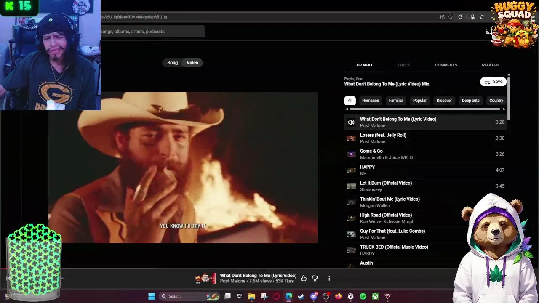The width and height of the screenshot is (539, 303).
Task: Switch to Video mode
Action: tap(192, 63)
